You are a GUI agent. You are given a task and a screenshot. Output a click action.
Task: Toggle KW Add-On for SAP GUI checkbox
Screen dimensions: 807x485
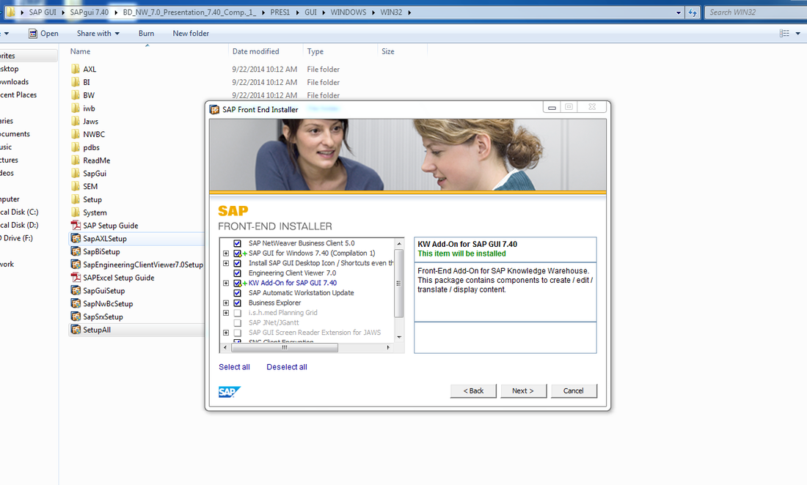click(x=237, y=283)
